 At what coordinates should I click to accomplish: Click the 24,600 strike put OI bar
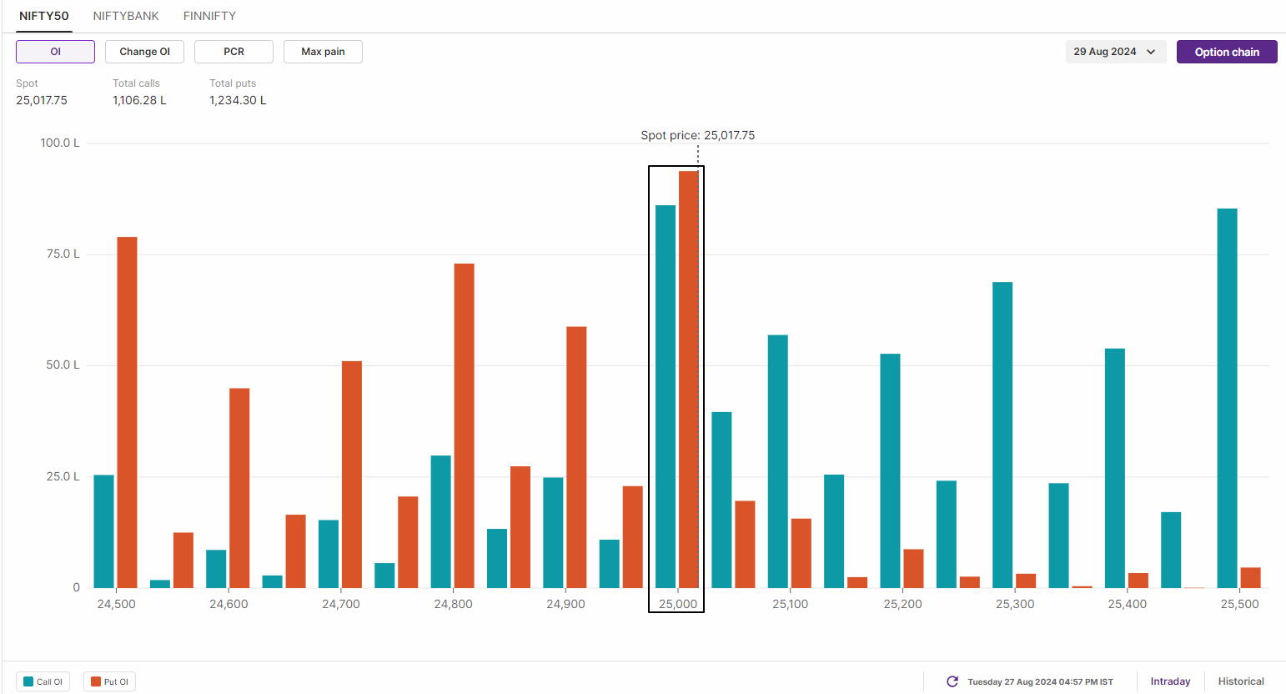click(x=239, y=488)
